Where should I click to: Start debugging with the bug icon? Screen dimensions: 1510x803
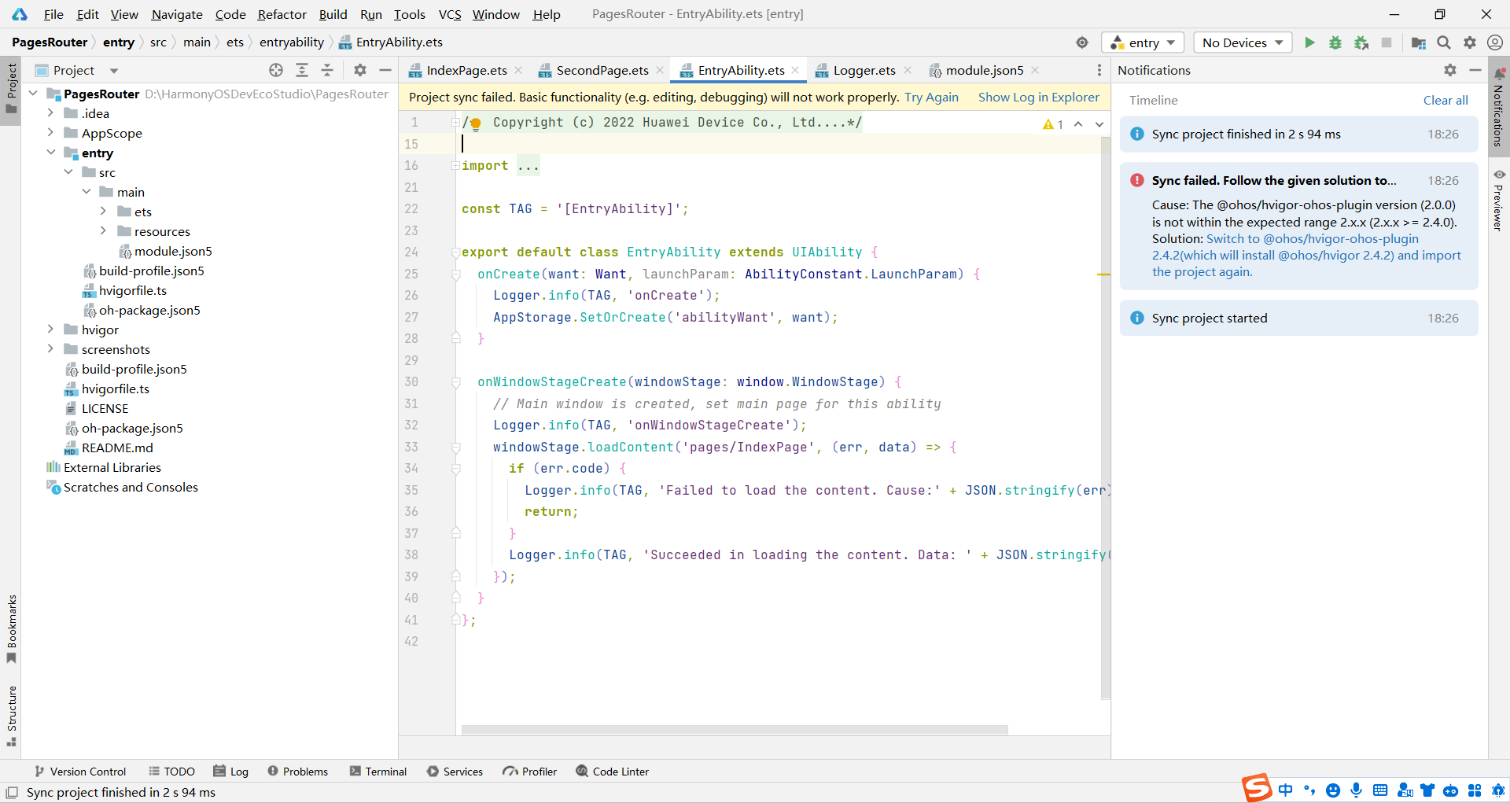(x=1335, y=42)
